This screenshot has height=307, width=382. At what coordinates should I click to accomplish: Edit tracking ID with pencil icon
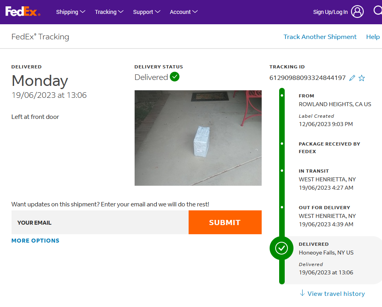click(352, 78)
